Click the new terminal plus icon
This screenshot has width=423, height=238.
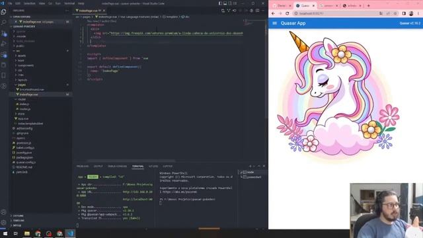coord(250,166)
